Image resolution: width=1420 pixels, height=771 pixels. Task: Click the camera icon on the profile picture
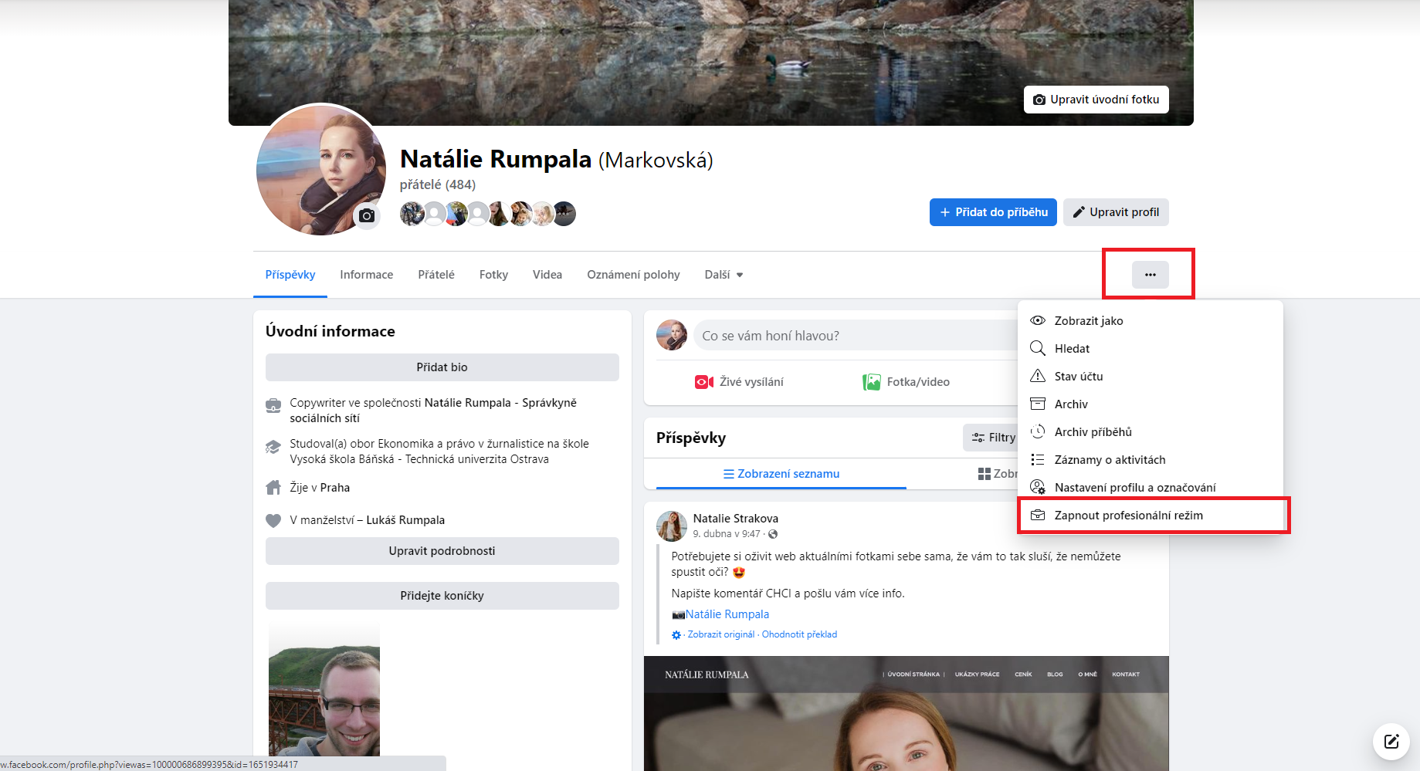tap(367, 216)
